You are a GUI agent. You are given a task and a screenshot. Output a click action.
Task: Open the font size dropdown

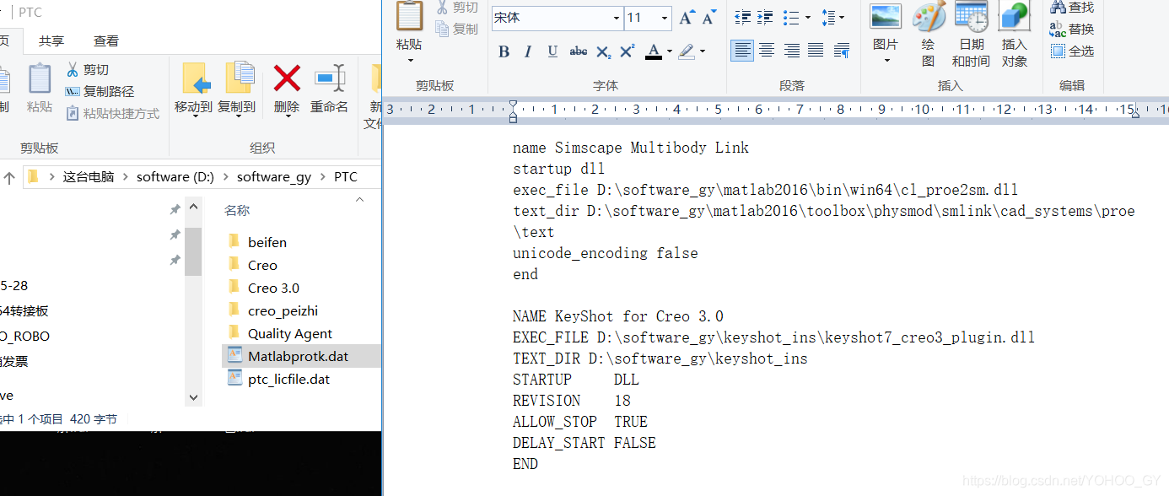[665, 18]
